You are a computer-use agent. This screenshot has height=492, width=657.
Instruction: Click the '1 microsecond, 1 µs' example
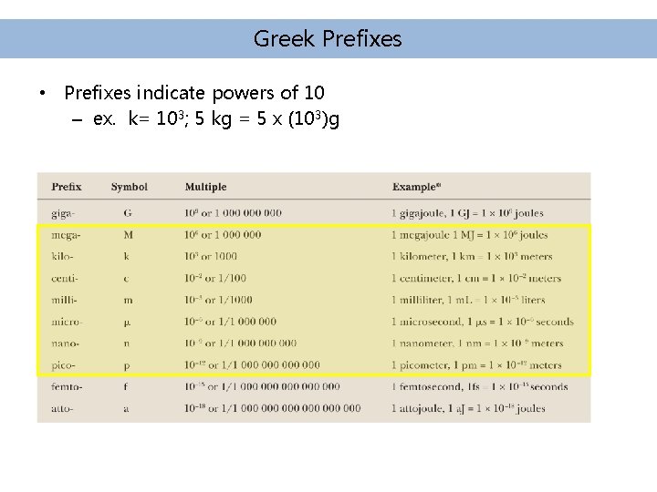(x=483, y=322)
